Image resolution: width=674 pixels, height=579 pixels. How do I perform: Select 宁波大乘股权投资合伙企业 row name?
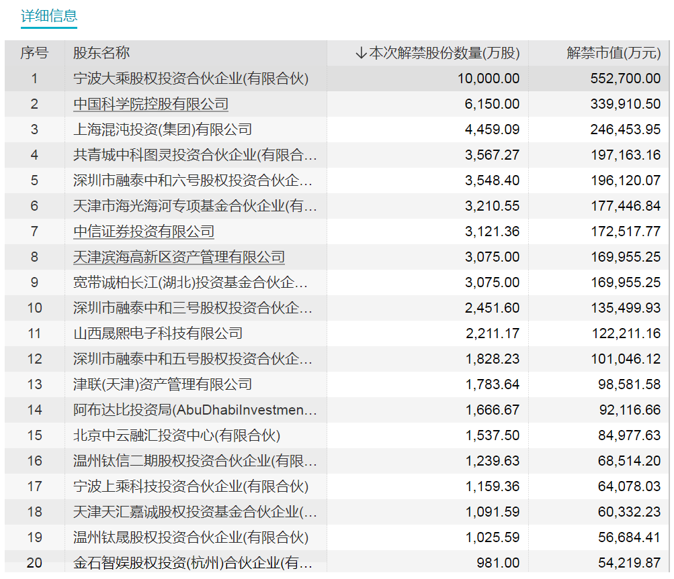click(x=191, y=78)
